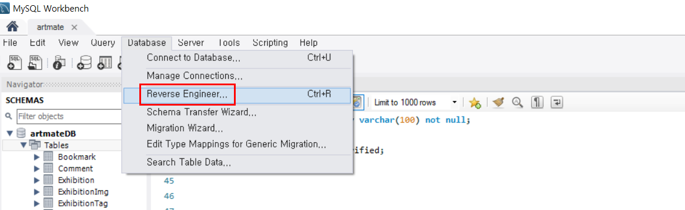This screenshot has width=685, height=210.
Task: Toggle invisible characters pilcrow button
Action: (537, 102)
